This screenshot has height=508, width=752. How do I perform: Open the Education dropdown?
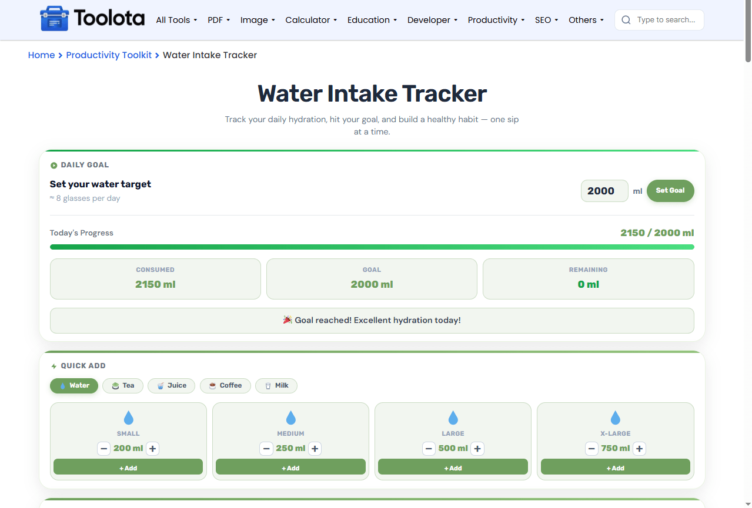click(x=372, y=20)
